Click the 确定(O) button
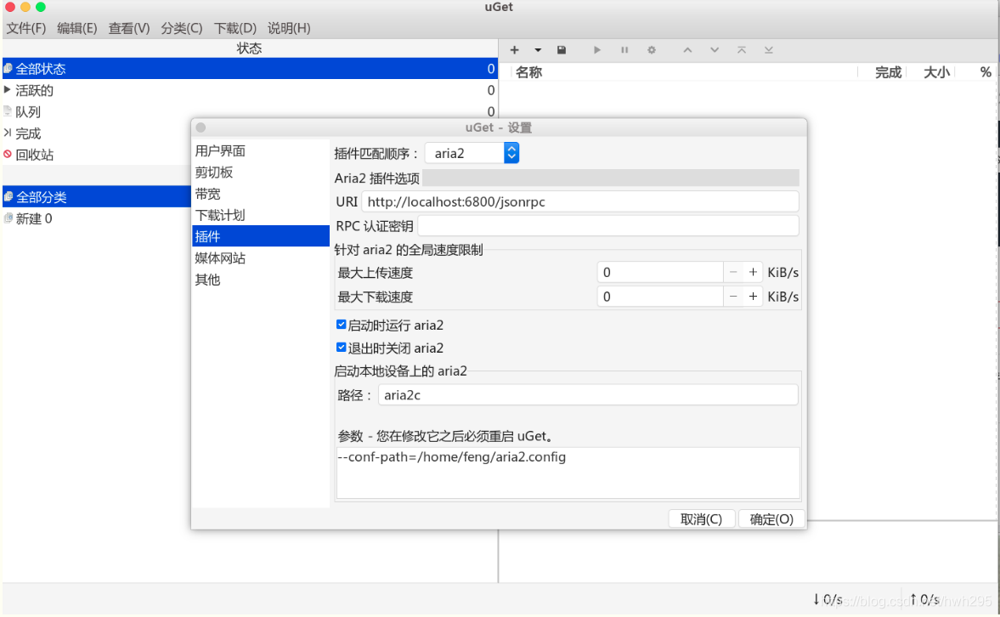1000x617 pixels. (771, 518)
